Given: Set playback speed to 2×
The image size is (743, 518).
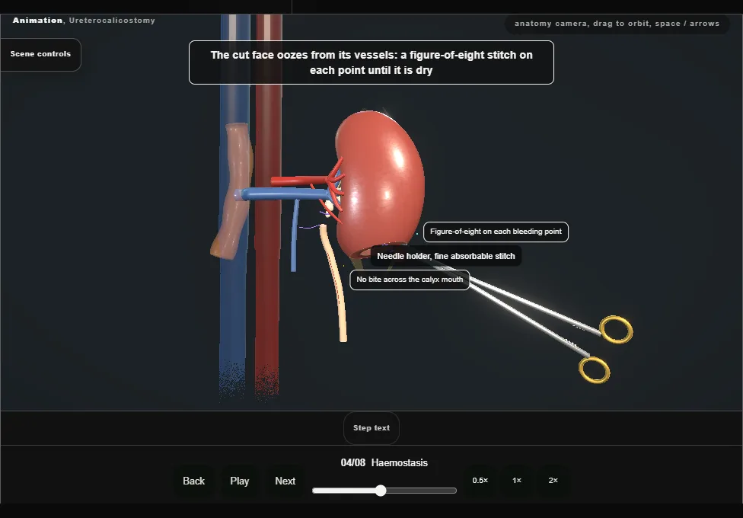Looking at the screenshot, I should 553,481.
